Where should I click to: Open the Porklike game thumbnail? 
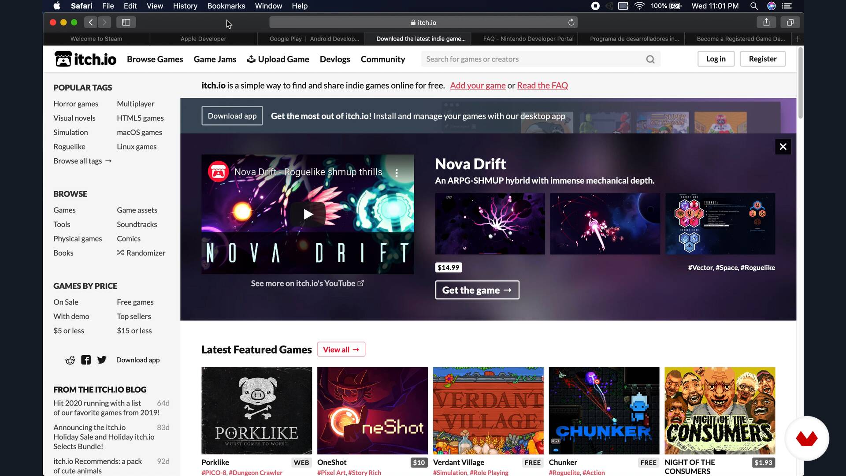(x=256, y=411)
